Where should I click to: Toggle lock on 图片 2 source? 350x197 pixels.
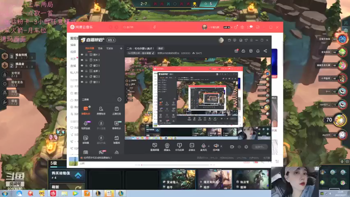(86, 54)
